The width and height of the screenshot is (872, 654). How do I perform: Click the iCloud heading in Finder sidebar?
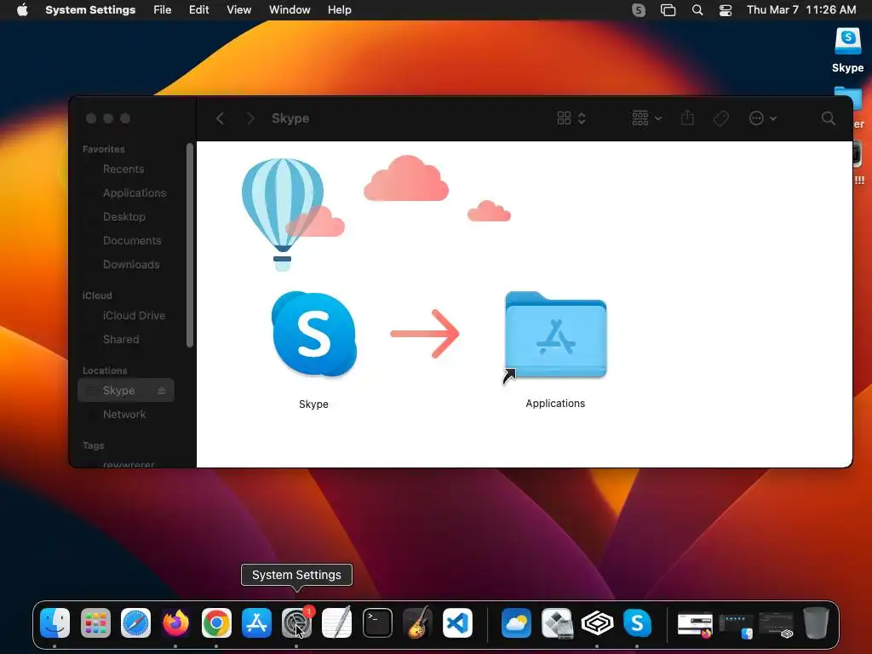point(97,295)
